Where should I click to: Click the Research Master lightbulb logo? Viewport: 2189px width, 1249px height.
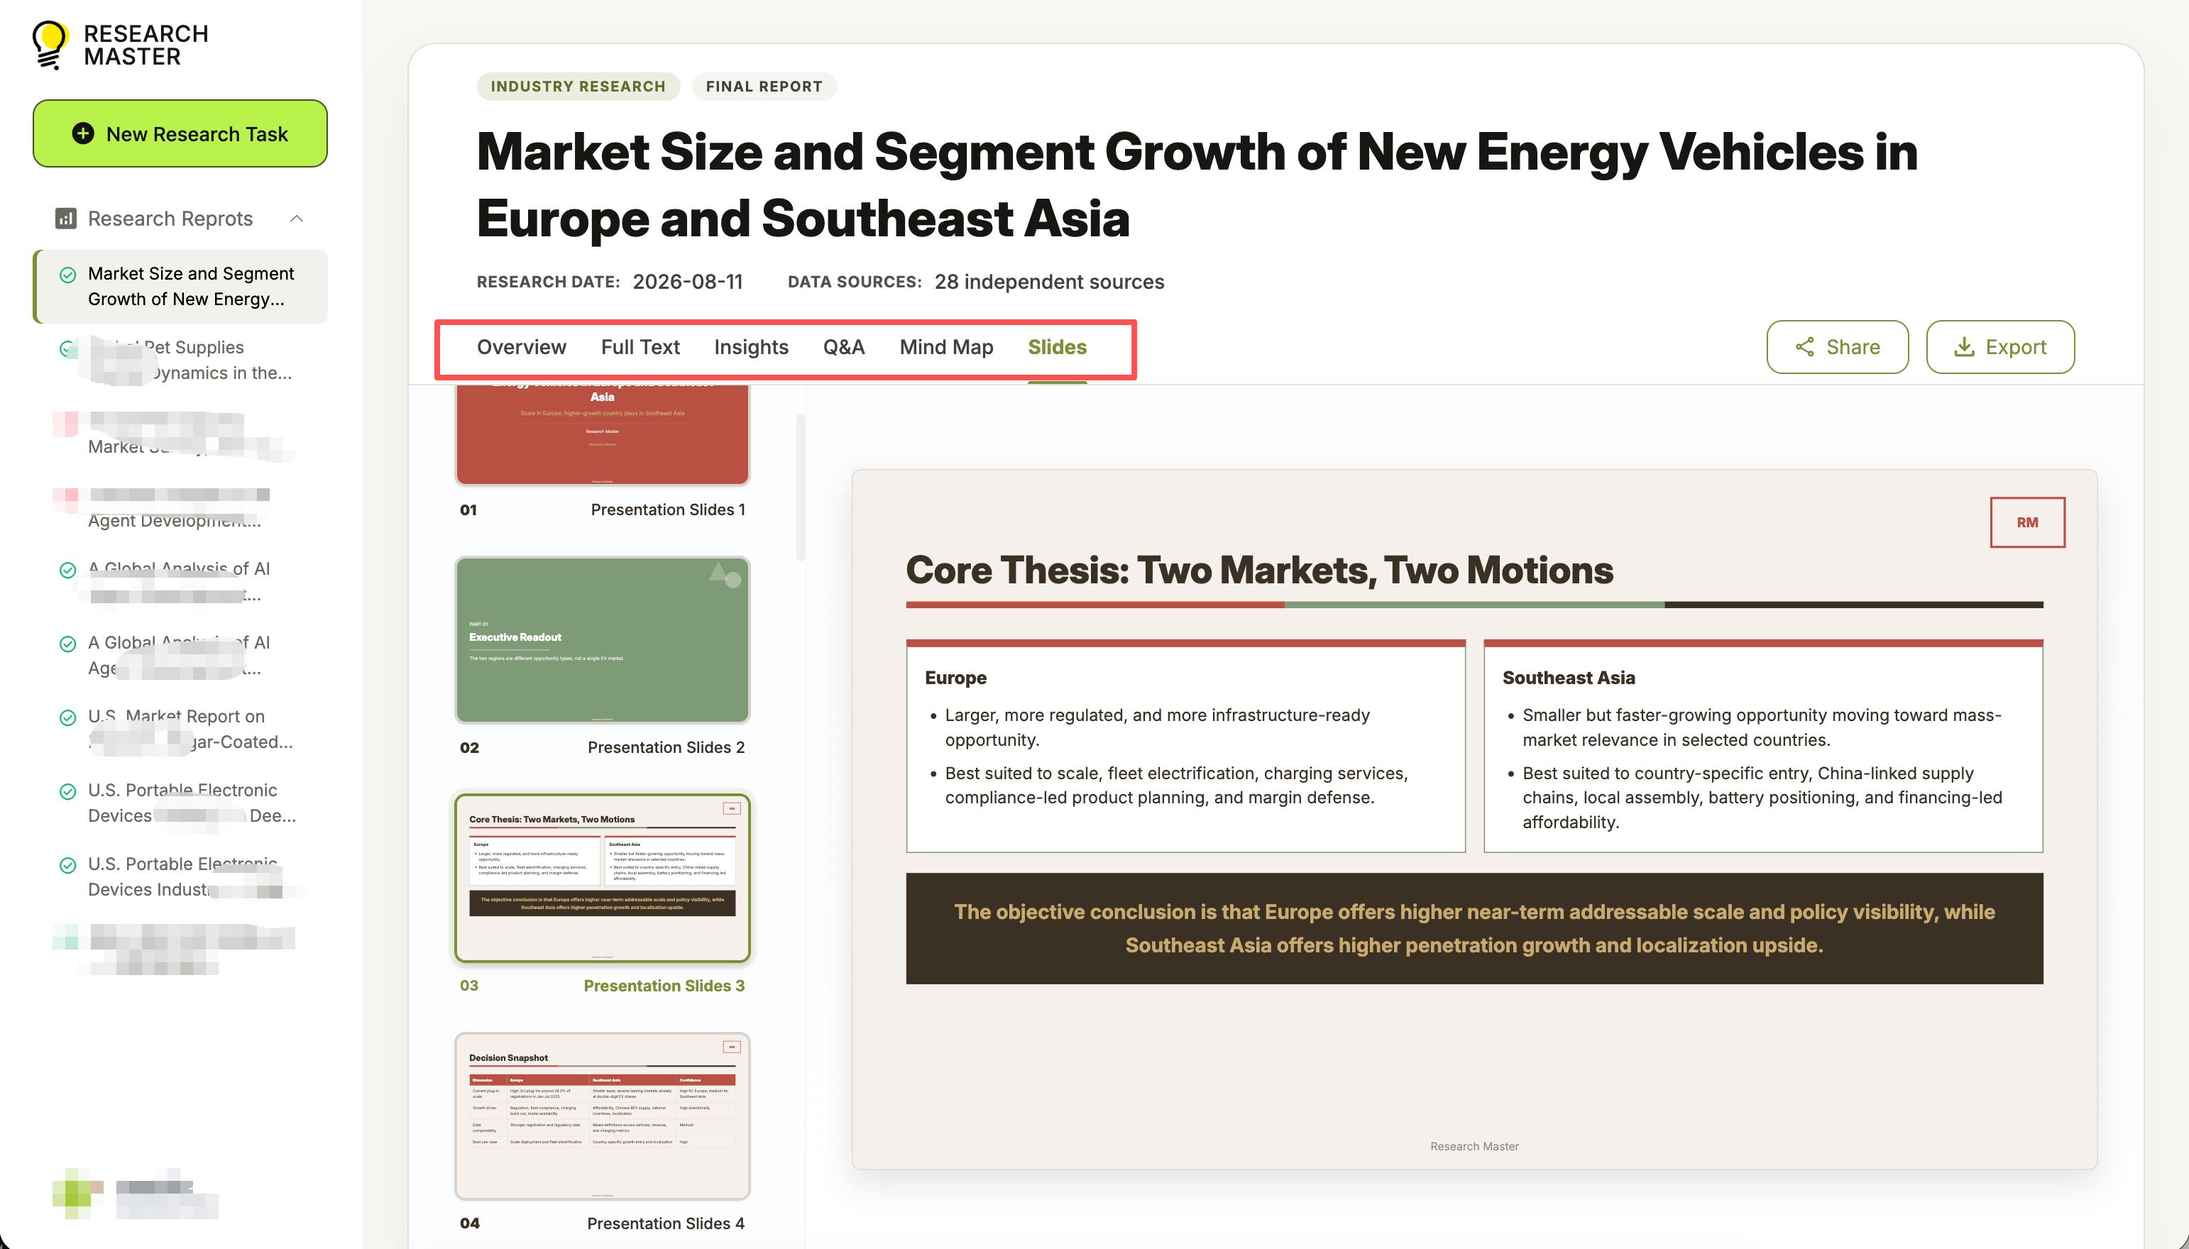pos(50,45)
